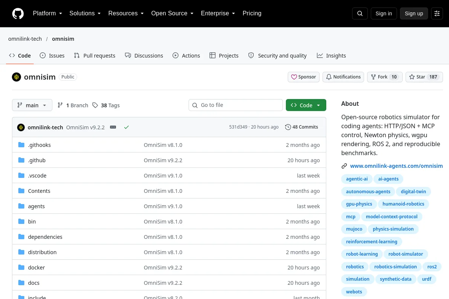Click the .vscode folder icon

[21, 176]
